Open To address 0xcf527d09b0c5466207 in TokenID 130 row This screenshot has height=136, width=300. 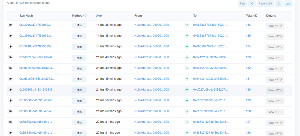tap(210, 89)
